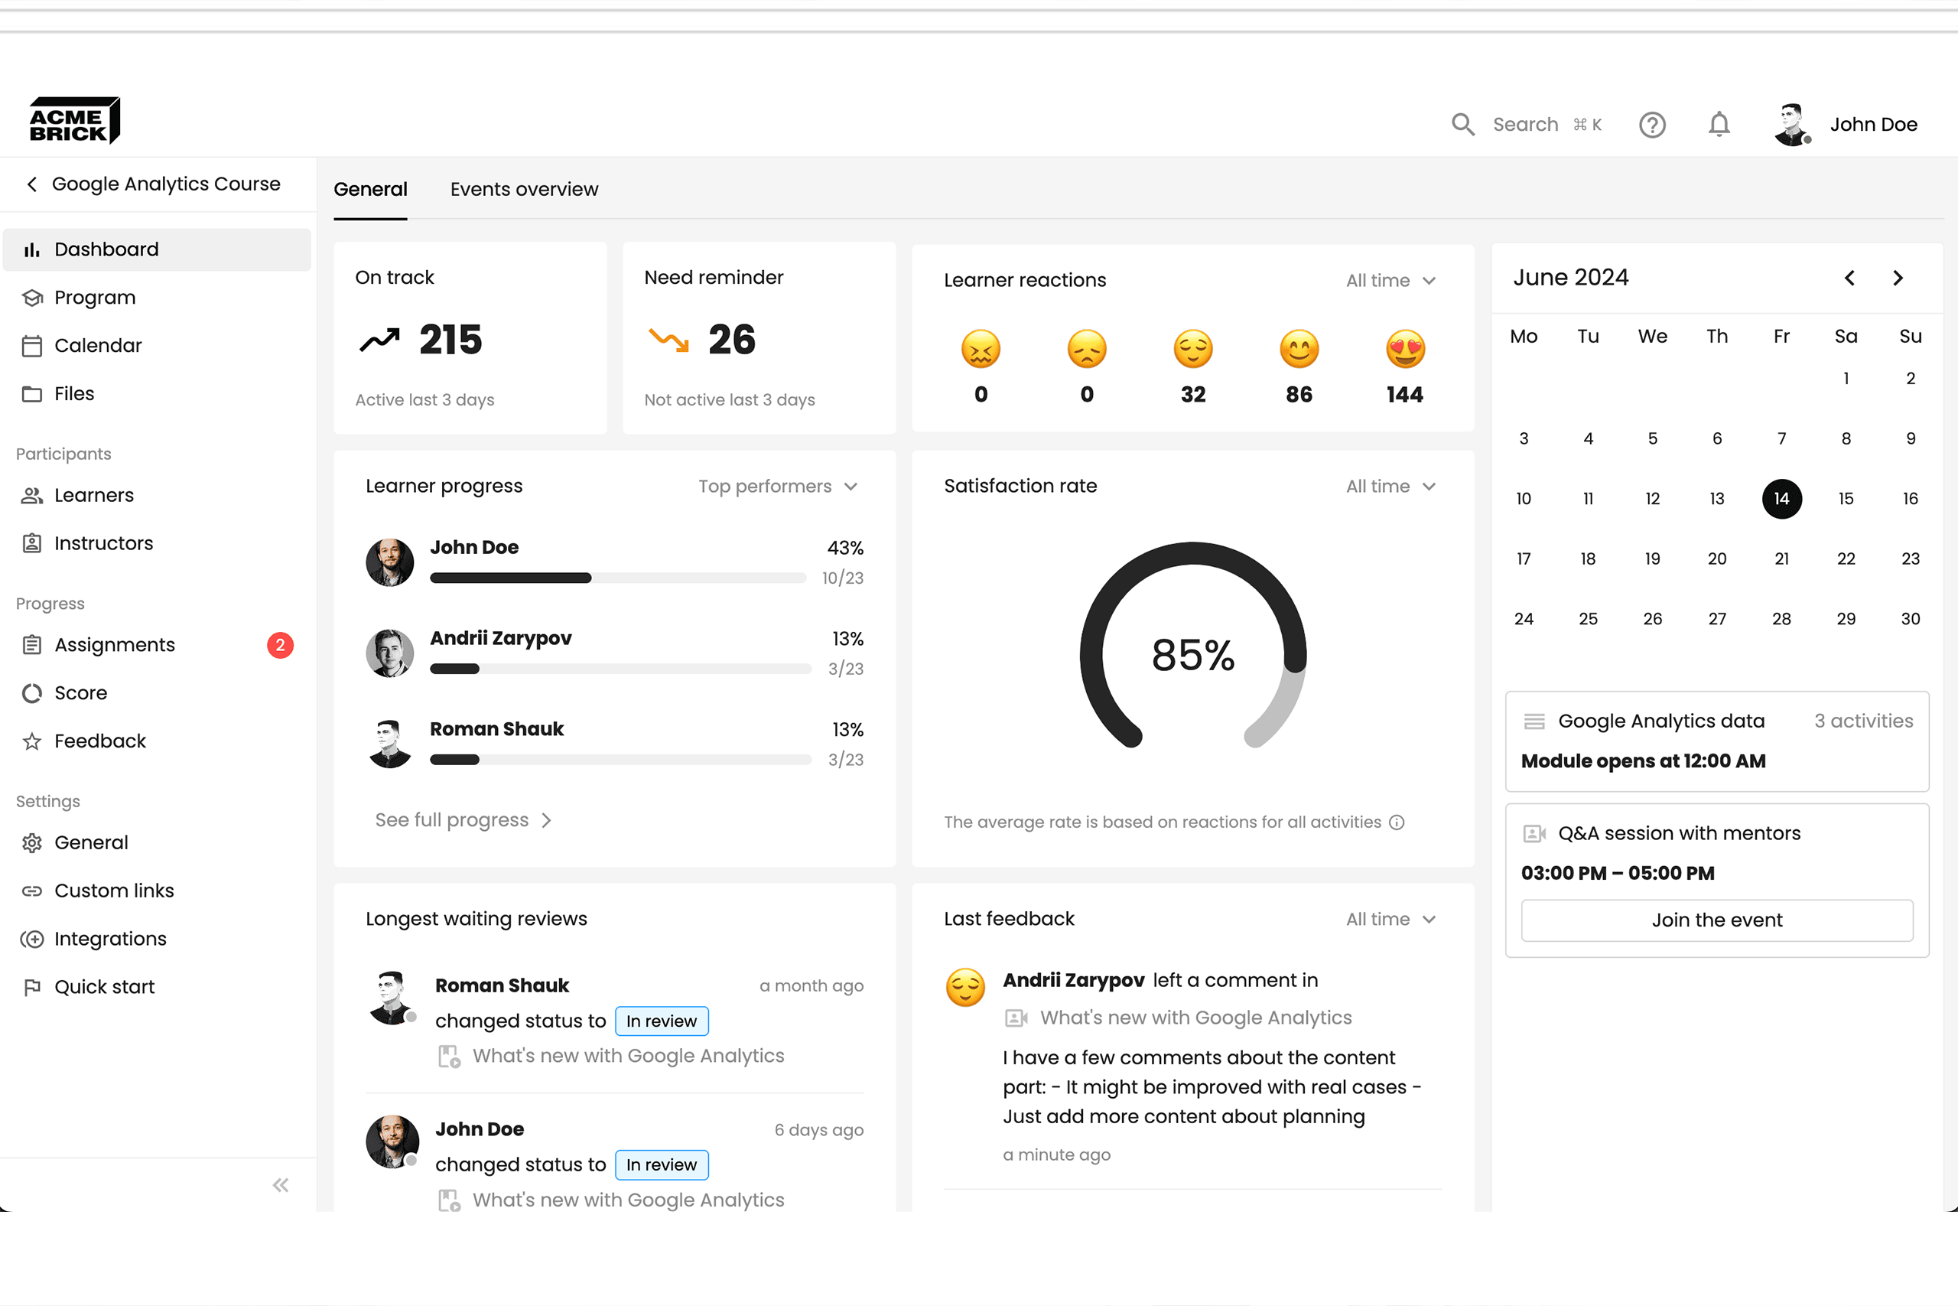Click the notification bell icon

(1719, 125)
